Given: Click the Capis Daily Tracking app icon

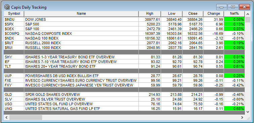Looking at the screenshot, I should pyautogui.click(x=7, y=7).
